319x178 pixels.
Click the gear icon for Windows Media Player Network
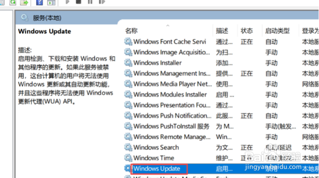[x=128, y=84]
